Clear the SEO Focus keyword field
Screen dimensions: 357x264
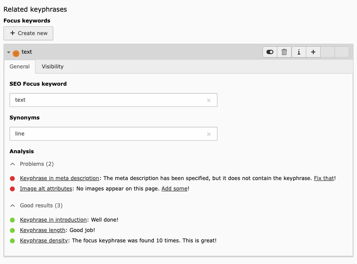point(208,100)
